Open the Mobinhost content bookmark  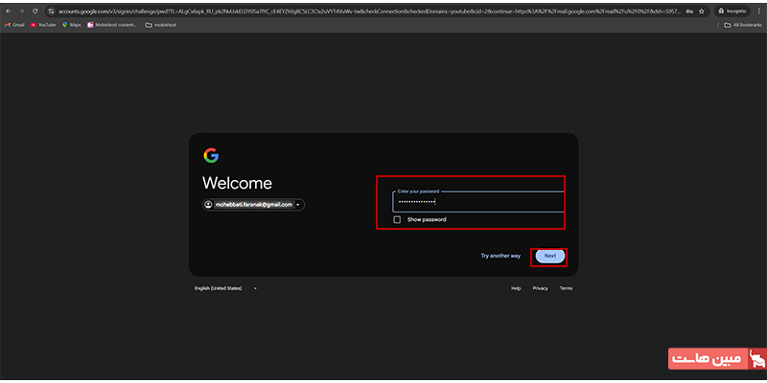click(112, 25)
